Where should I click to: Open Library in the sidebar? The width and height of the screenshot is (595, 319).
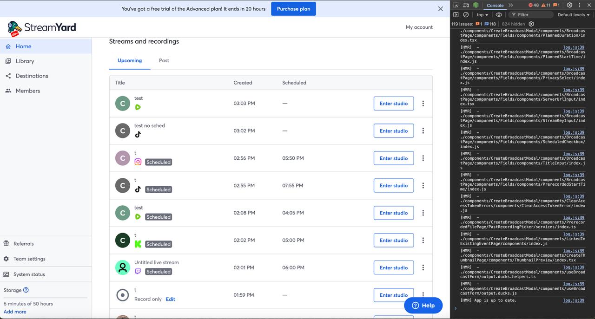click(x=46, y=61)
